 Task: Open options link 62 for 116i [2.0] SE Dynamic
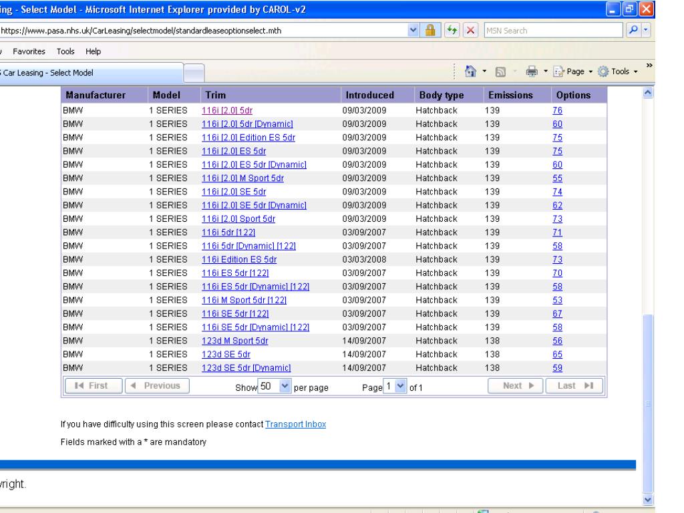[558, 205]
